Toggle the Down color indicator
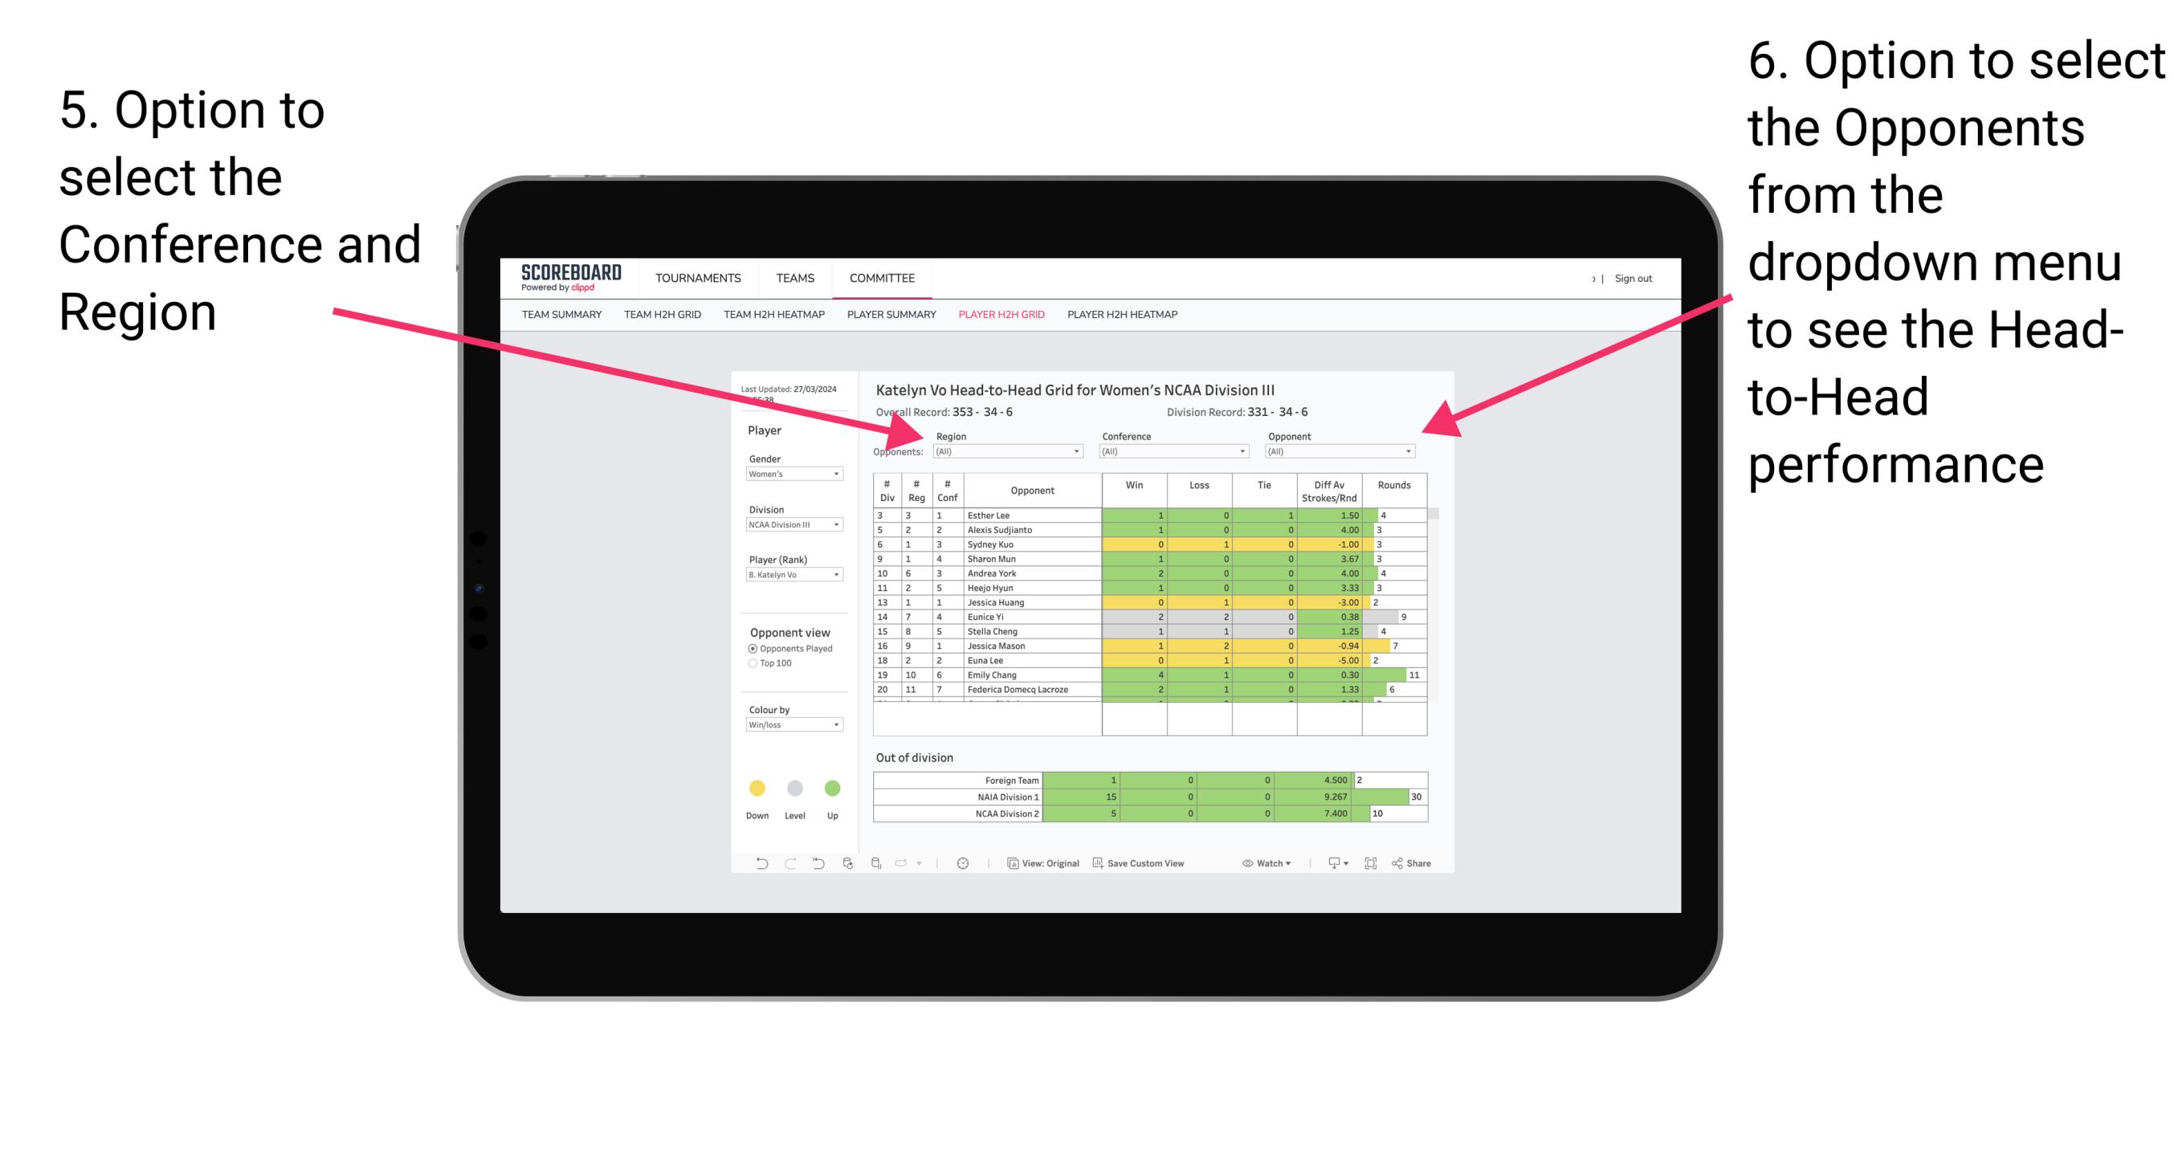Viewport: 2174px width, 1170px height. click(x=753, y=789)
